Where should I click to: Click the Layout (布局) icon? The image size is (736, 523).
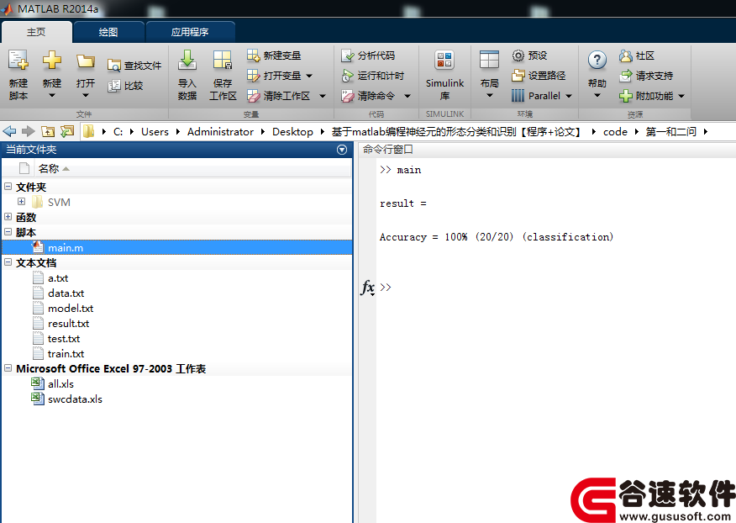tap(489, 61)
